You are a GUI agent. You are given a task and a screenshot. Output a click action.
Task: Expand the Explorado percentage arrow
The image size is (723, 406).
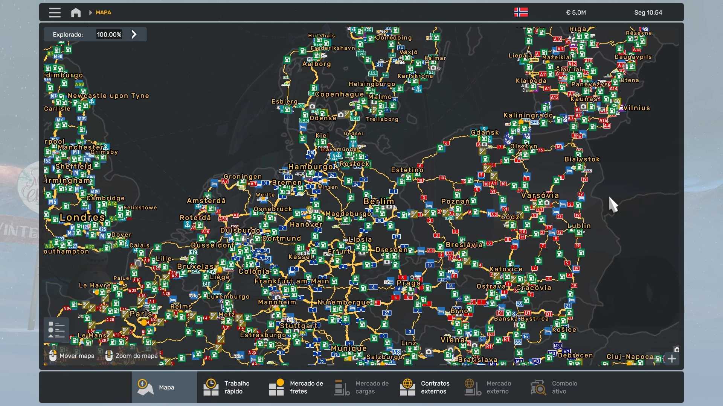click(134, 35)
